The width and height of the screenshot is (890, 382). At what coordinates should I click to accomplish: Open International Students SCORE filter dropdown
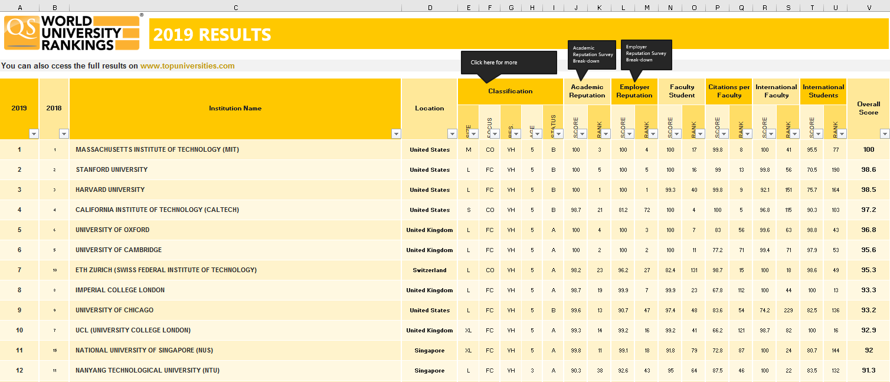(818, 134)
